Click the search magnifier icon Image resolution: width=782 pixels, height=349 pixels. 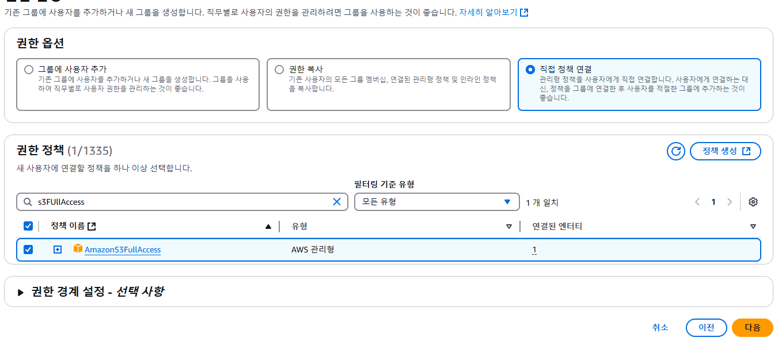coord(28,202)
